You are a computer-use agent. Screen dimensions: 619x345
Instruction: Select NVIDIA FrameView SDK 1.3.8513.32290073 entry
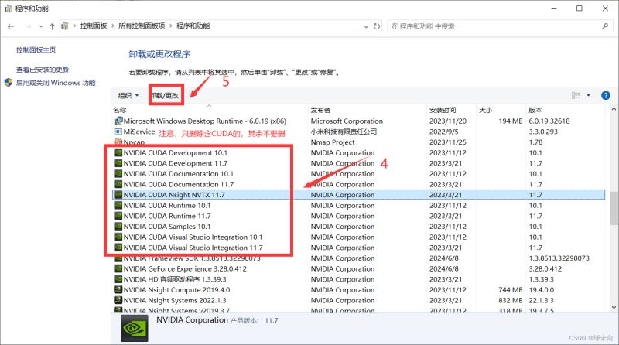[x=192, y=258]
